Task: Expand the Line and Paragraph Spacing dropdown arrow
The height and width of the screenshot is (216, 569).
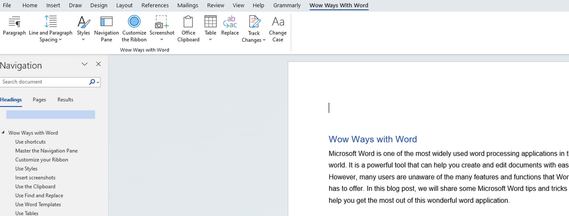Action: click(x=60, y=40)
